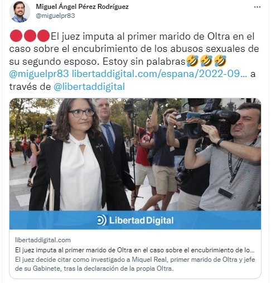Open the article preview photo
Image resolution: width=271 pixels, height=283 pixels.
[x=135, y=155]
